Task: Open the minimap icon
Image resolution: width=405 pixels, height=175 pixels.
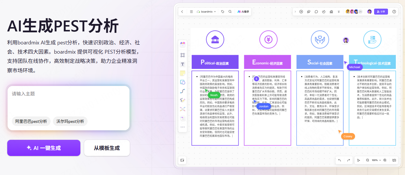Action: click(x=394, y=160)
